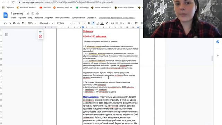Open the paragraph style dropdown 'Обычный'

46,23
